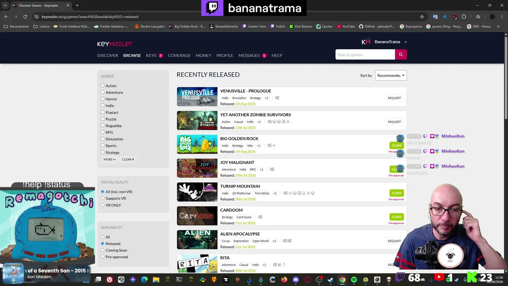The height and width of the screenshot is (286, 508).
Task: Open the browser extensions puzzle icon
Action: [464, 17]
